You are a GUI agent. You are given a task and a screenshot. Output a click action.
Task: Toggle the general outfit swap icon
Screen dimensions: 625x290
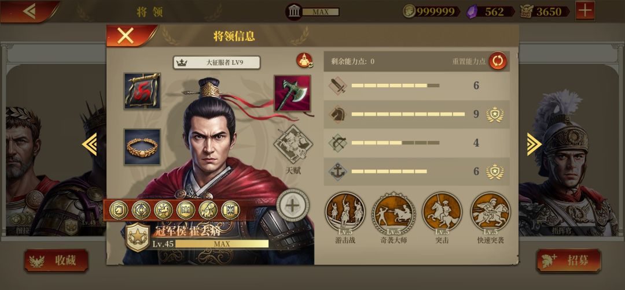[304, 61]
